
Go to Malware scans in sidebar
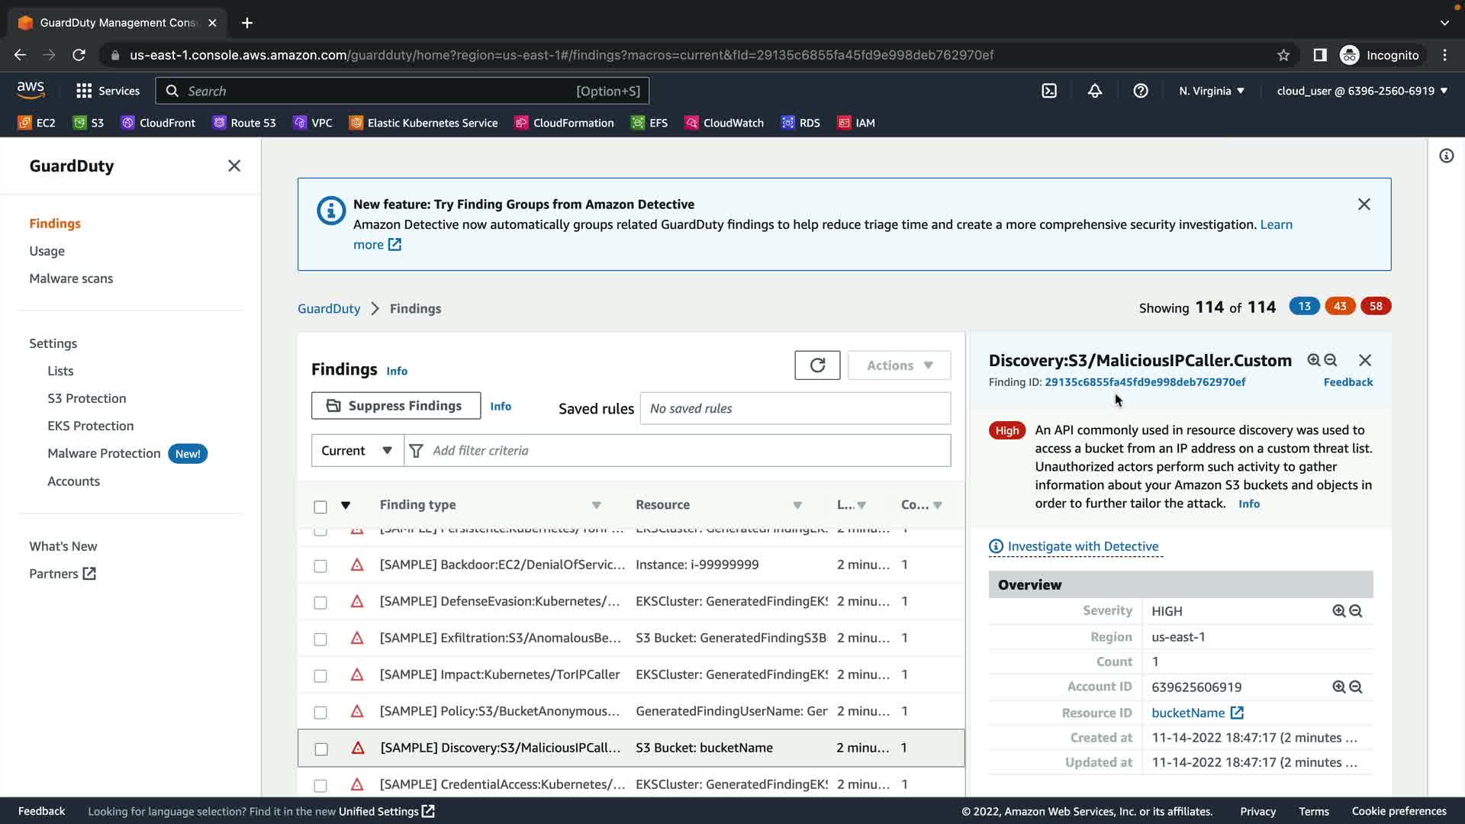71,278
